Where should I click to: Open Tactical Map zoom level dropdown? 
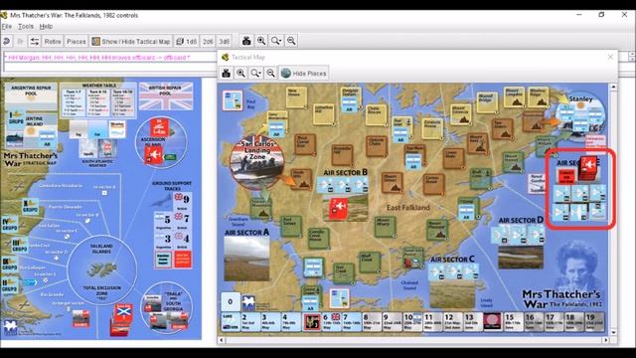pyautogui.click(x=255, y=73)
